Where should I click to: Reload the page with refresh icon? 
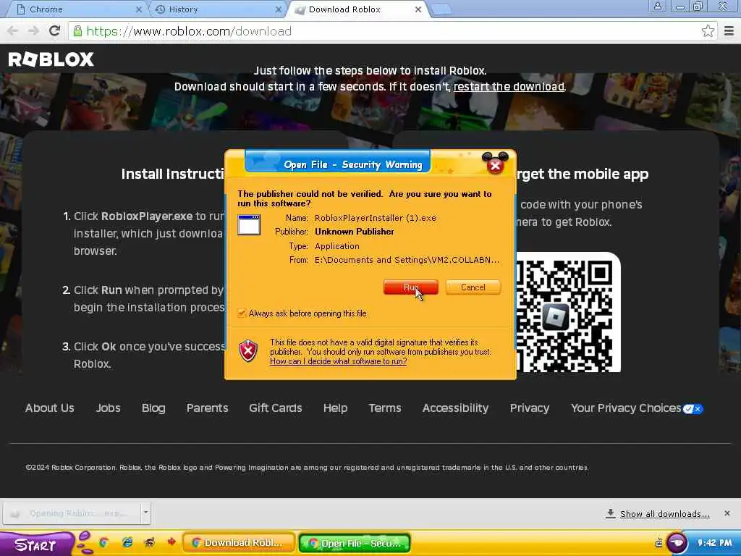55,31
